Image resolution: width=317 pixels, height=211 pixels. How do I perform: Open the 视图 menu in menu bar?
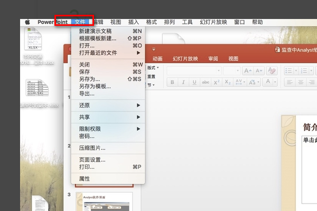point(116,22)
